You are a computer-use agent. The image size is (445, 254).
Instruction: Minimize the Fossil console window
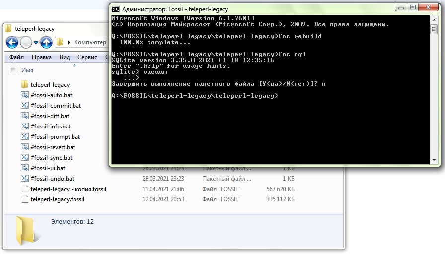click(x=401, y=8)
